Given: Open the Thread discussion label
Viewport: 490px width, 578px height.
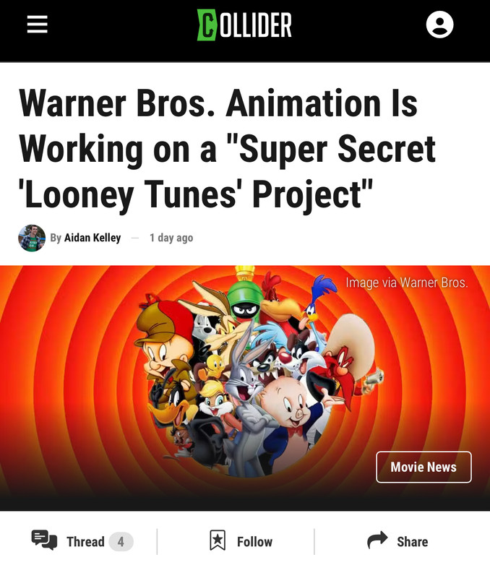Looking at the screenshot, I should pos(85,542).
